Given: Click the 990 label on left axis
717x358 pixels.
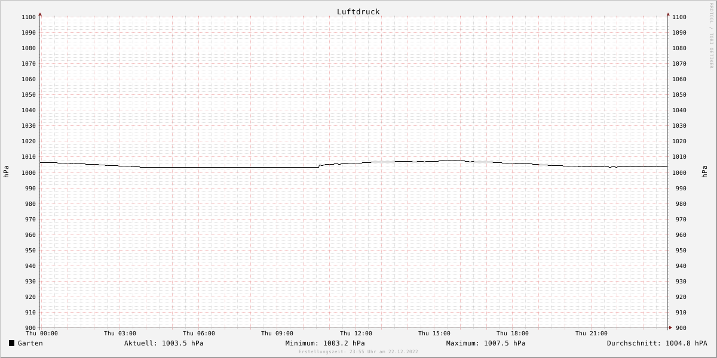Looking at the screenshot, I should tap(30, 189).
